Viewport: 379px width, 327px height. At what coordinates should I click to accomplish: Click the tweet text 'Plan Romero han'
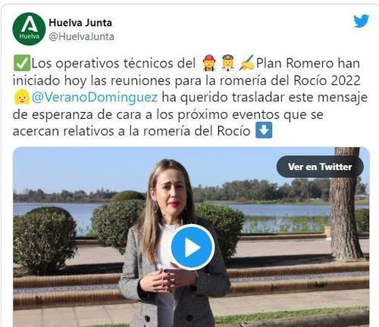[308, 63]
